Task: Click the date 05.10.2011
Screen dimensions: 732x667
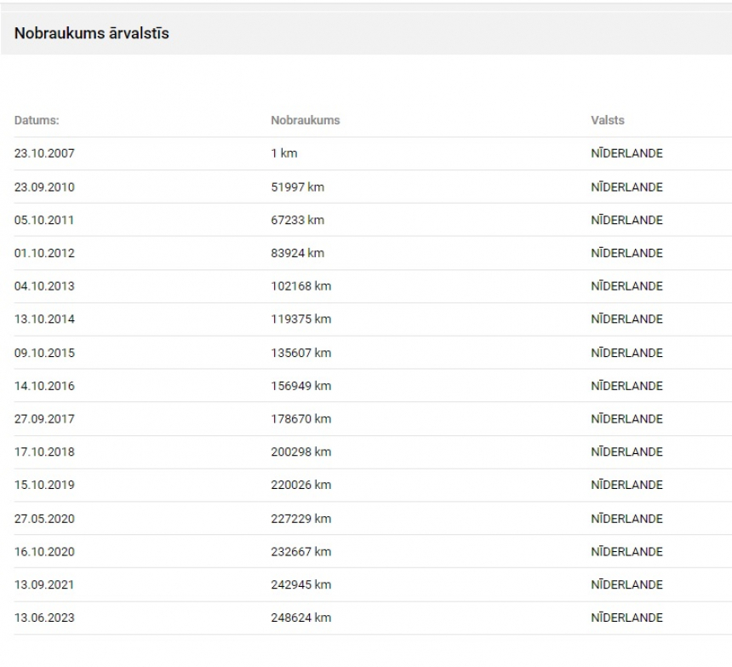Action: coord(44,220)
